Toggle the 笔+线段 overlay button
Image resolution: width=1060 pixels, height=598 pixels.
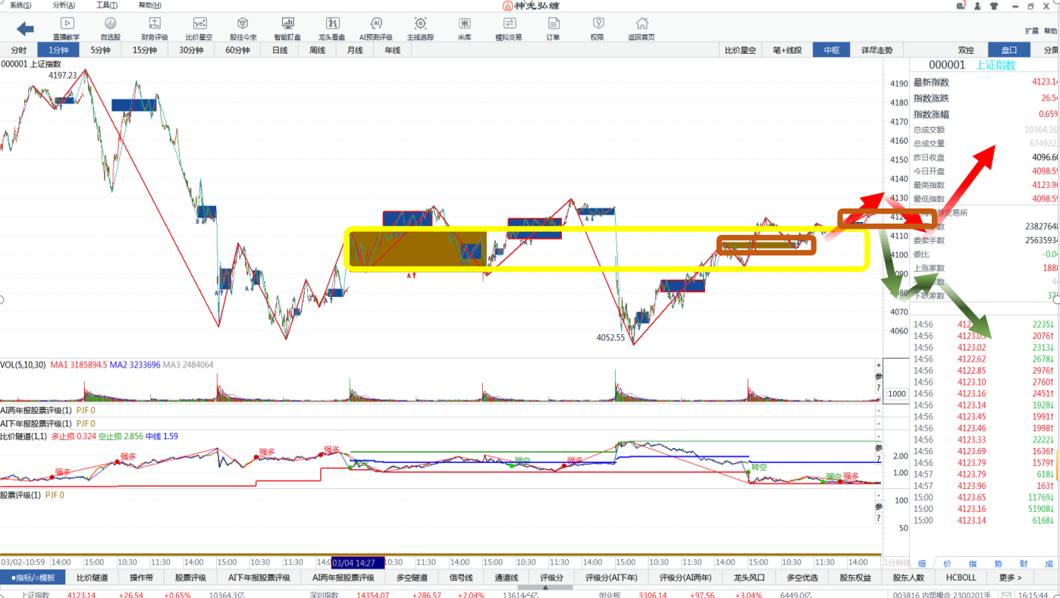click(787, 50)
